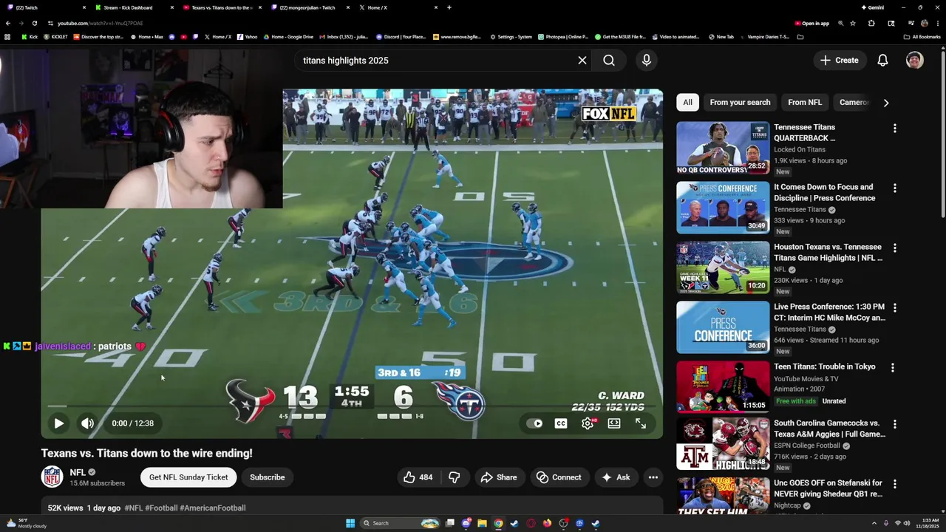Toggle the autoplay switch in the player
The height and width of the screenshot is (532, 946).
click(534, 423)
